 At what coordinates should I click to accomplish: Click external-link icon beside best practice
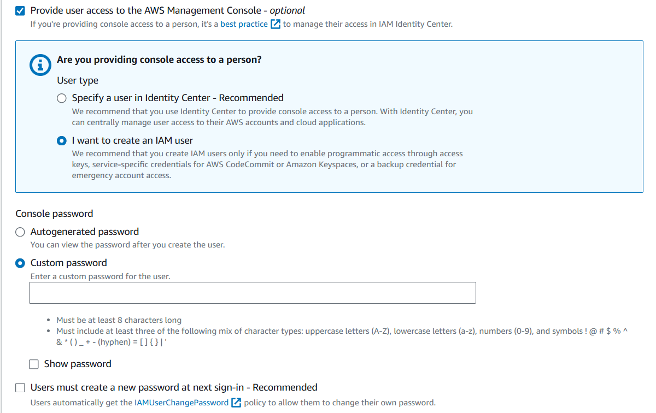(276, 24)
